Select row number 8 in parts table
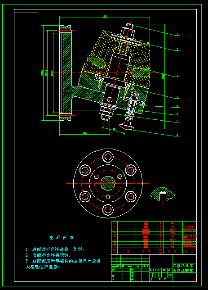Image resolution: width=208 pixels, height=290 pixels. pos(115,223)
